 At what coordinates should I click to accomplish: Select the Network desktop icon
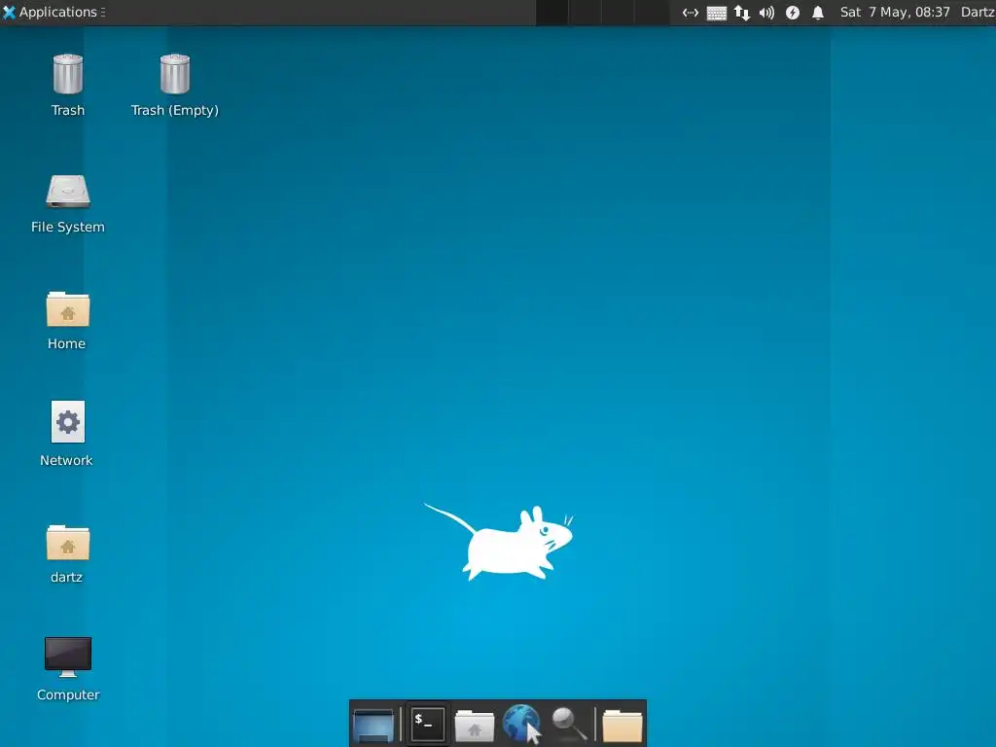point(67,434)
